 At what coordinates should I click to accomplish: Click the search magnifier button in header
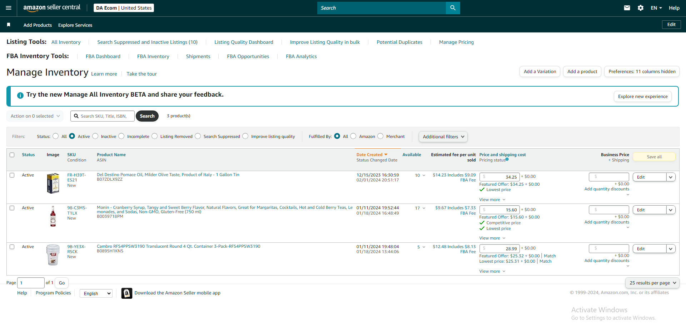coord(453,8)
